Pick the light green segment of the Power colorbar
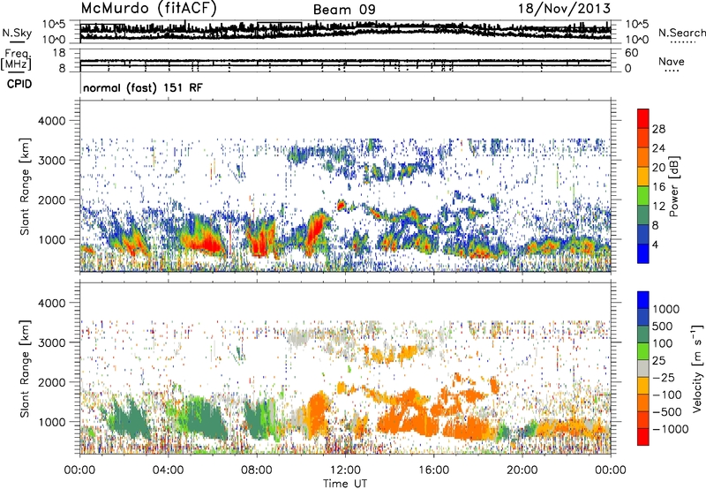The image size is (706, 489). pyautogui.click(x=643, y=196)
